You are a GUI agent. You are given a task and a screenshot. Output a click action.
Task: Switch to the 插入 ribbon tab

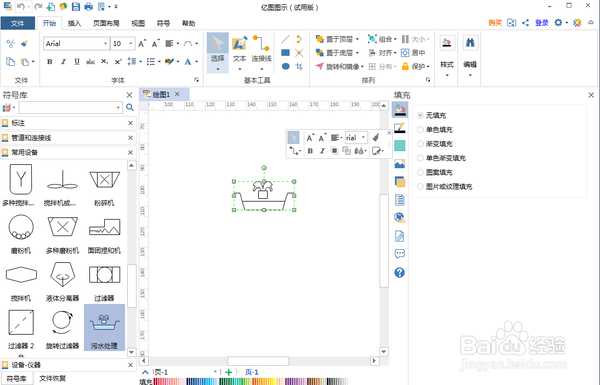pos(75,23)
